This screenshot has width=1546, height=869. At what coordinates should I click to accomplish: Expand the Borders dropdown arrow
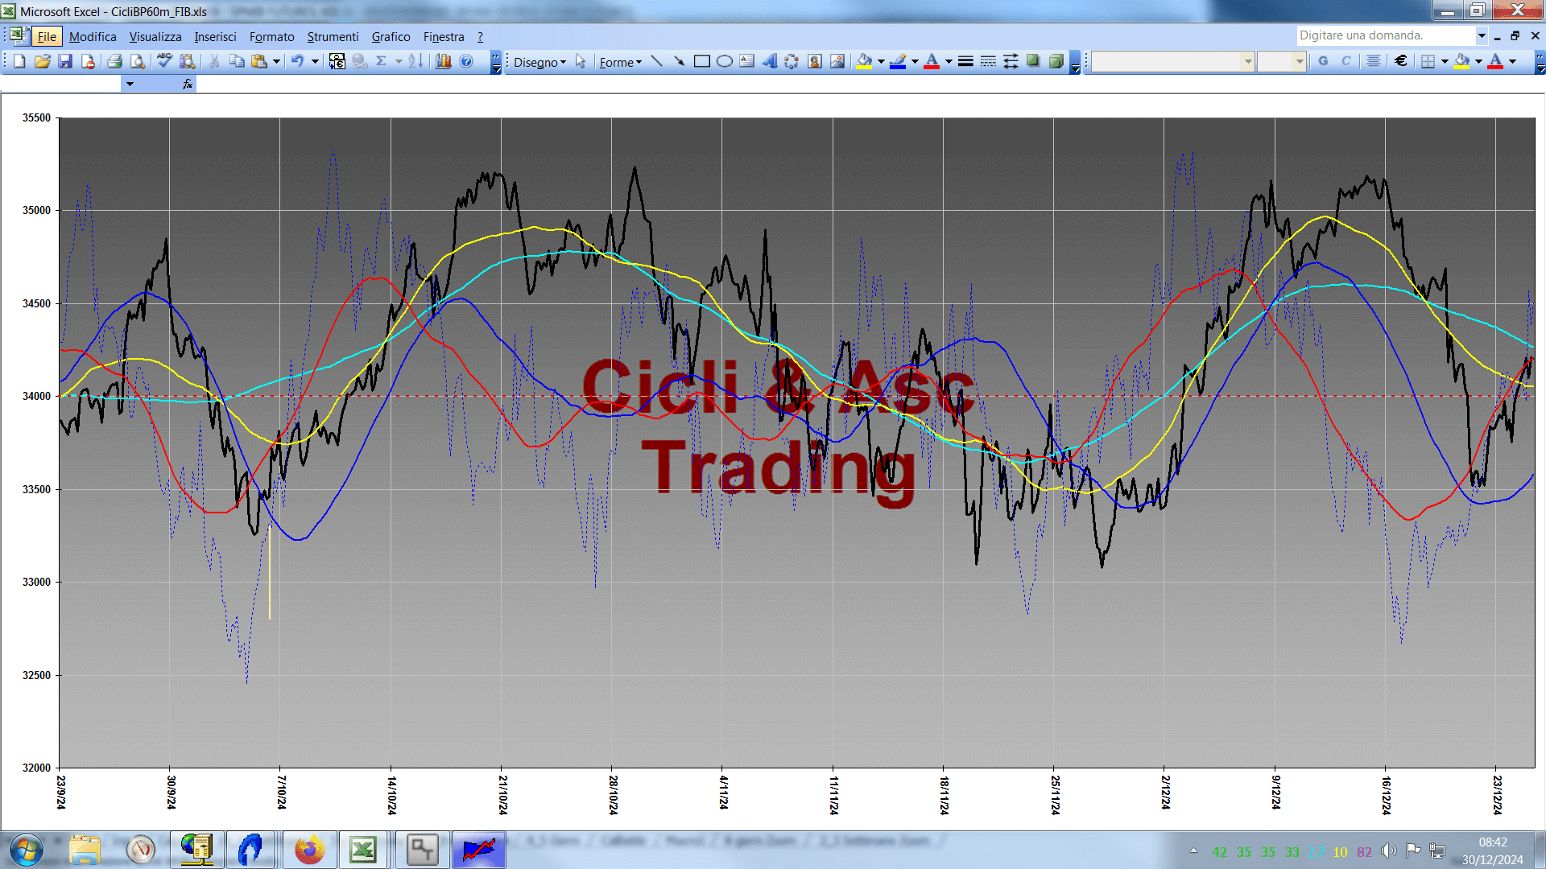point(1445,61)
